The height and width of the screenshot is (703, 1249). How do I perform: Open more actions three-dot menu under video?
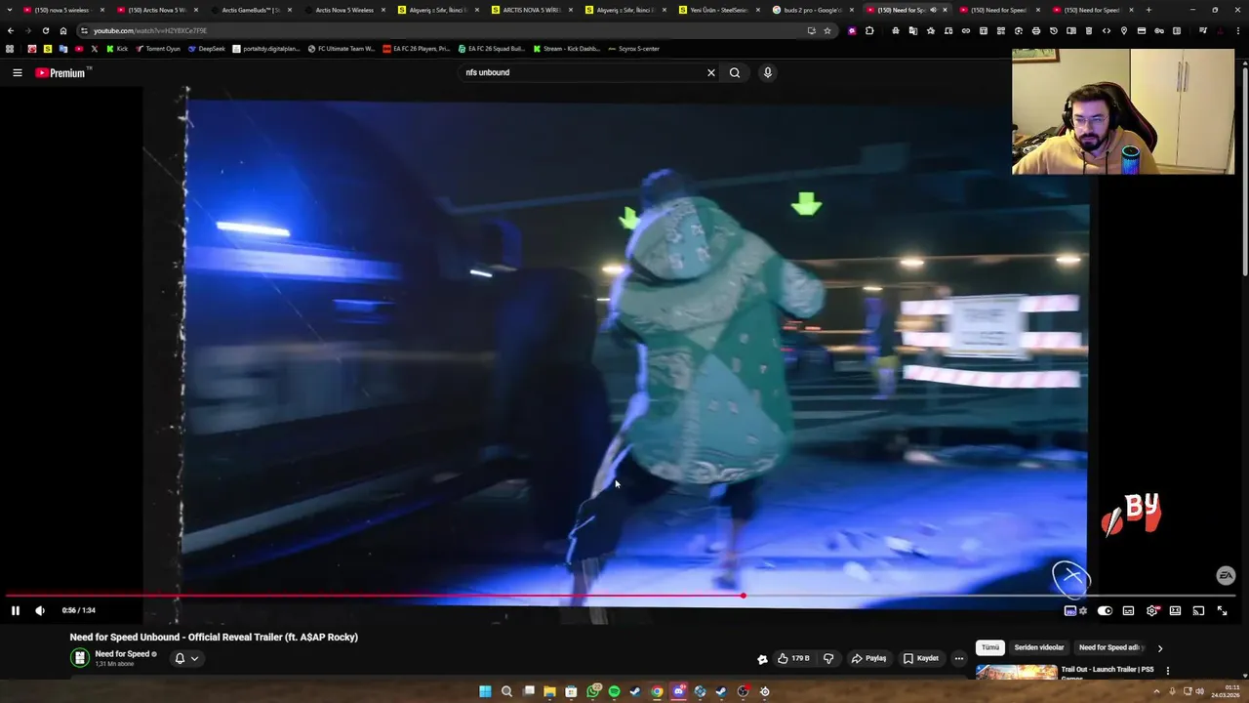[x=959, y=658]
